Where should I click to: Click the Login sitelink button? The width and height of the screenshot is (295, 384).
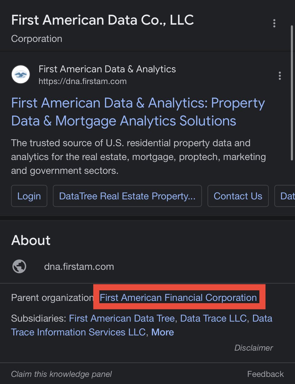click(29, 196)
